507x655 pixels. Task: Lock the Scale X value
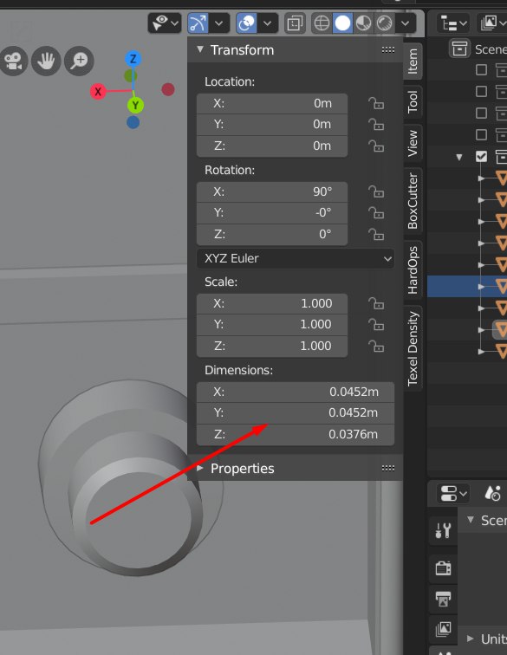(376, 303)
